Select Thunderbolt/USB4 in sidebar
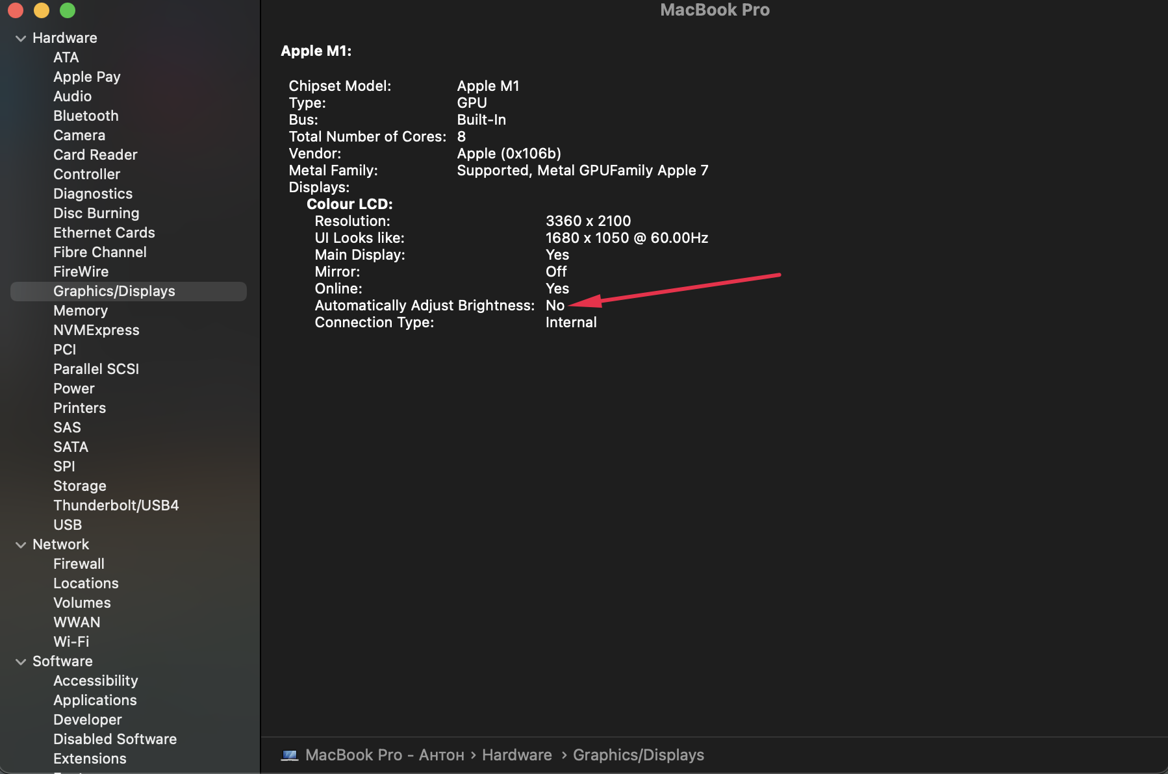The width and height of the screenshot is (1168, 774). coord(116,505)
